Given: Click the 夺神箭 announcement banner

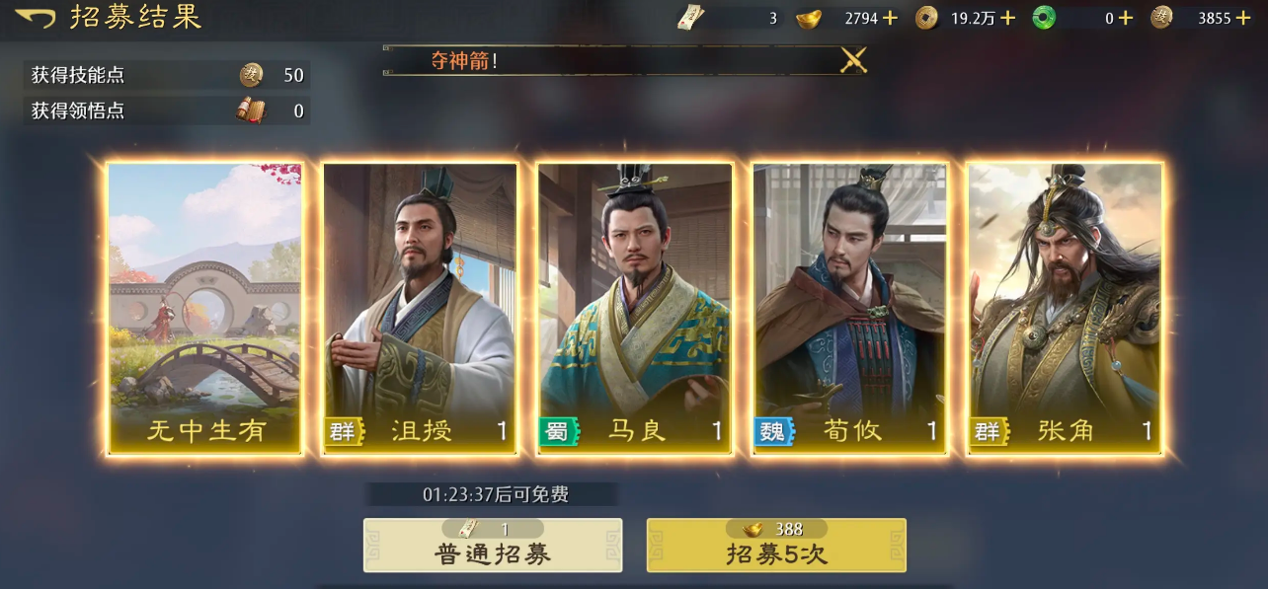Looking at the screenshot, I should click(x=625, y=60).
